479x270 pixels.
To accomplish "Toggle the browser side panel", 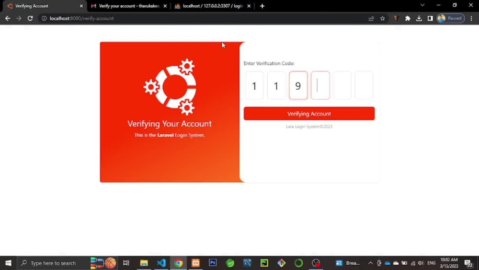I will tap(430, 18).
